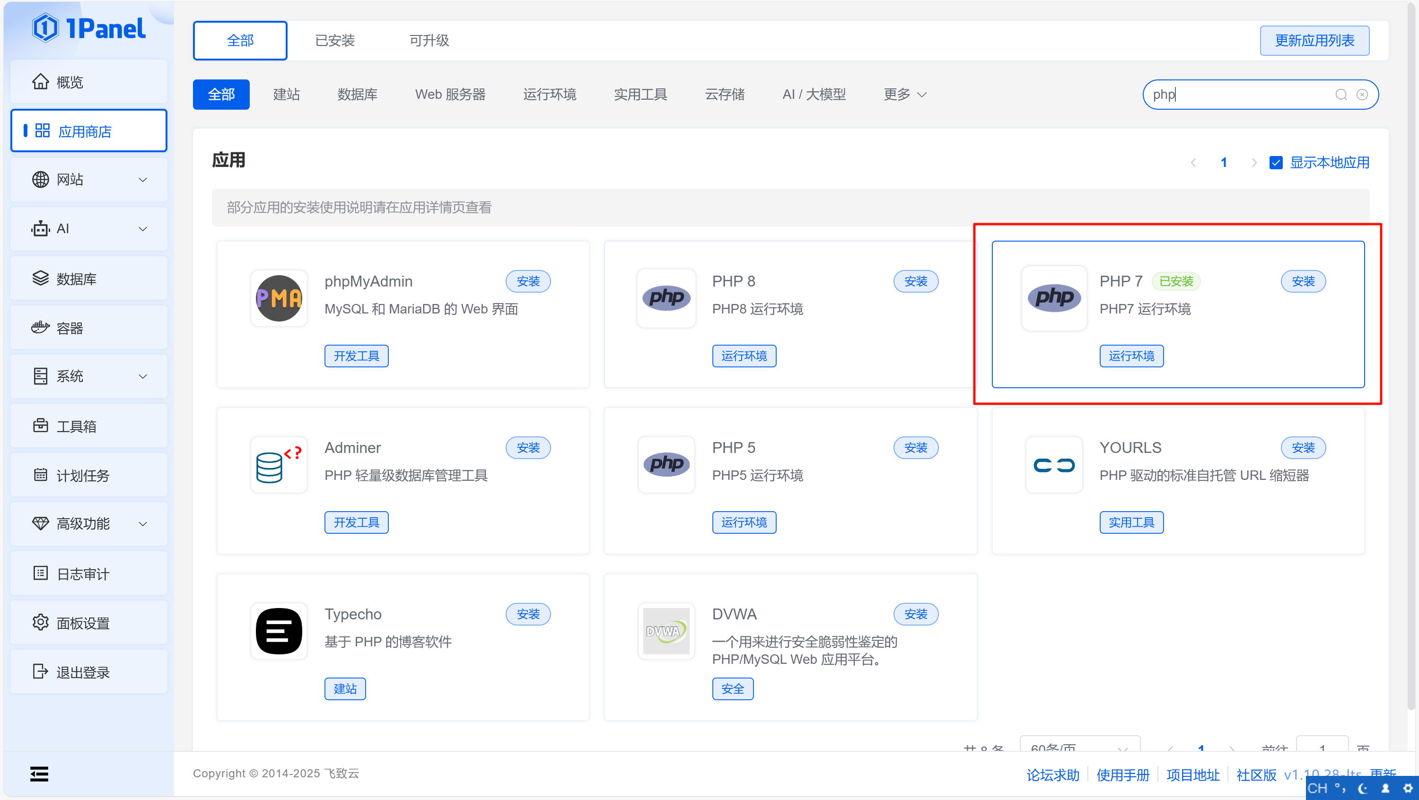
Task: Click the CH input method tray indicator
Action: [1317, 789]
